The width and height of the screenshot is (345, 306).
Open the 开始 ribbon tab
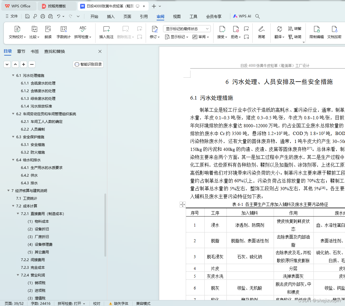(94, 17)
